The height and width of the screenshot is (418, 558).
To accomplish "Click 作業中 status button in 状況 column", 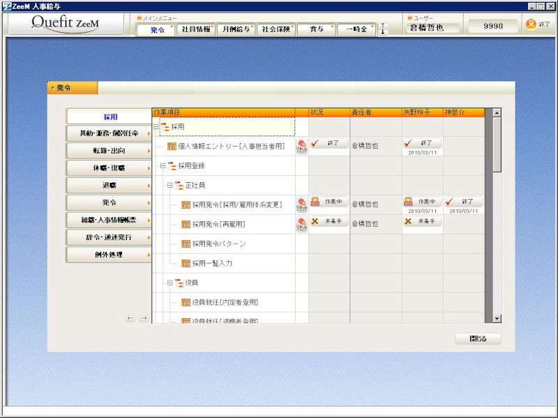I will click(x=329, y=202).
